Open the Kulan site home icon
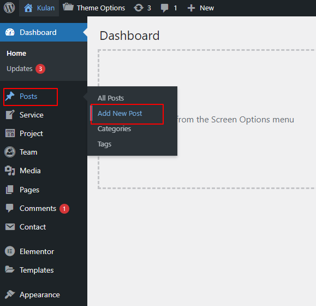The image size is (316, 306). [28, 8]
